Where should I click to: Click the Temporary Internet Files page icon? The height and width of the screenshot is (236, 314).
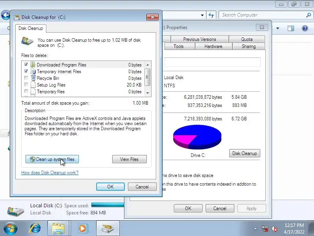tap(33, 72)
